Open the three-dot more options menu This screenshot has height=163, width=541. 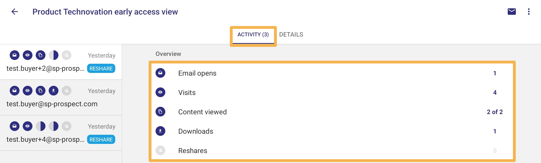point(529,12)
